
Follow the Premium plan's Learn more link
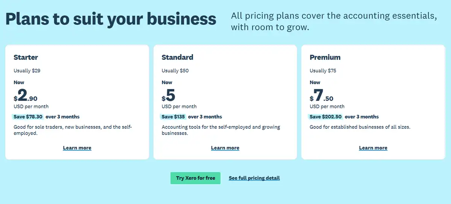[x=373, y=148]
